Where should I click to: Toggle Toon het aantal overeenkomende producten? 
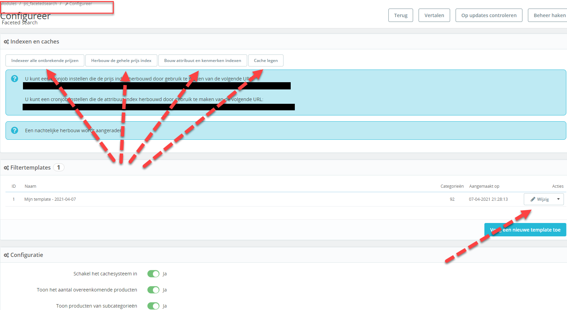[153, 290]
